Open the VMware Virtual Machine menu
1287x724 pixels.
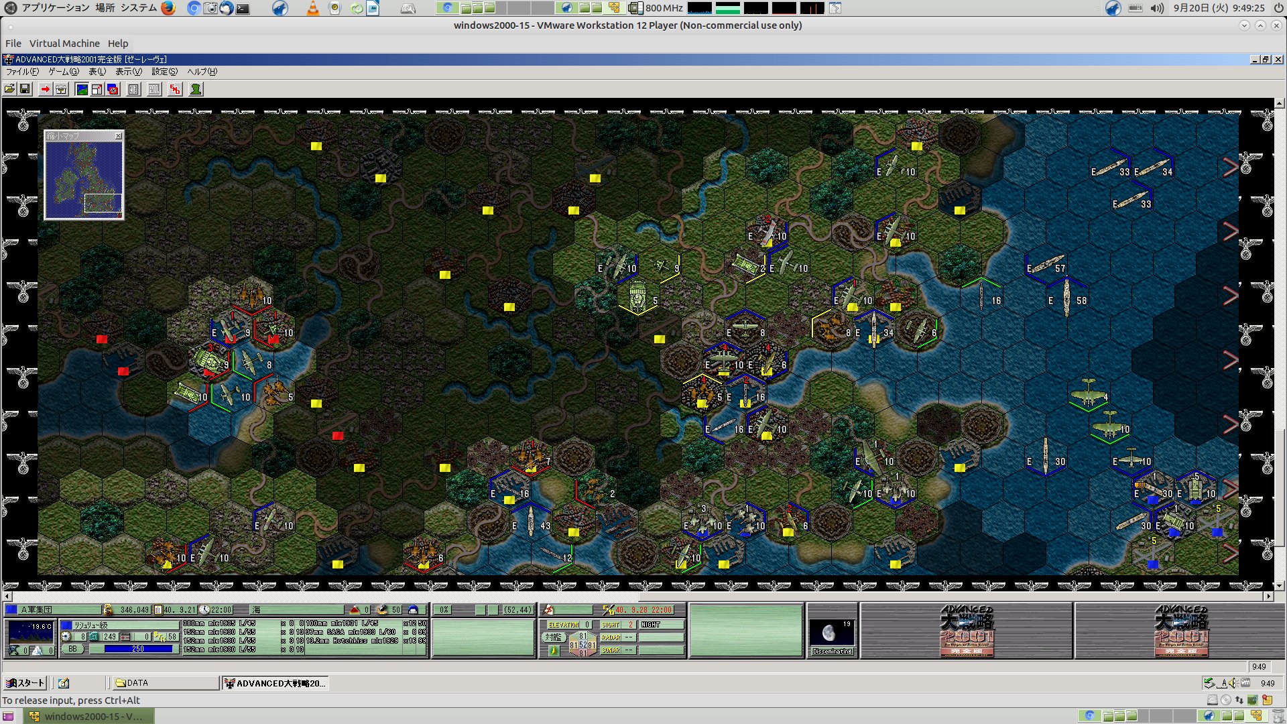pos(64,44)
